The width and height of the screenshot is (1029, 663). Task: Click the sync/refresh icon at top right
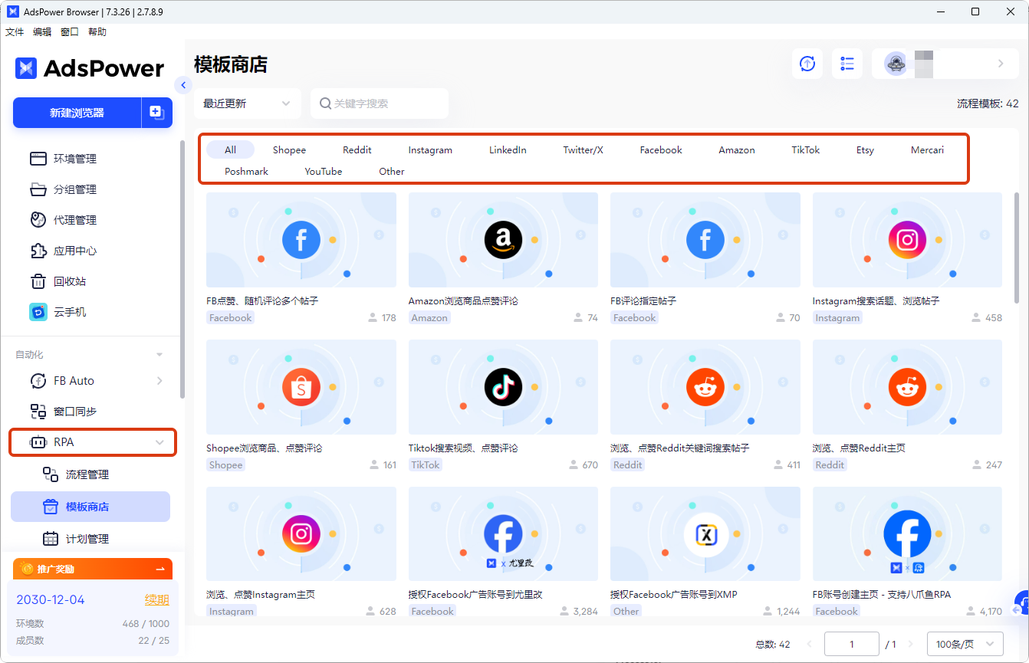point(807,64)
